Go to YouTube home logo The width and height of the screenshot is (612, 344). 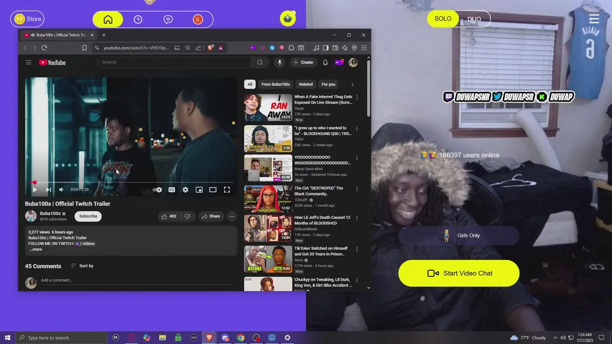click(52, 63)
